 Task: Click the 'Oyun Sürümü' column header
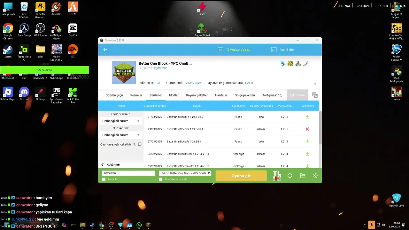pos(284,106)
